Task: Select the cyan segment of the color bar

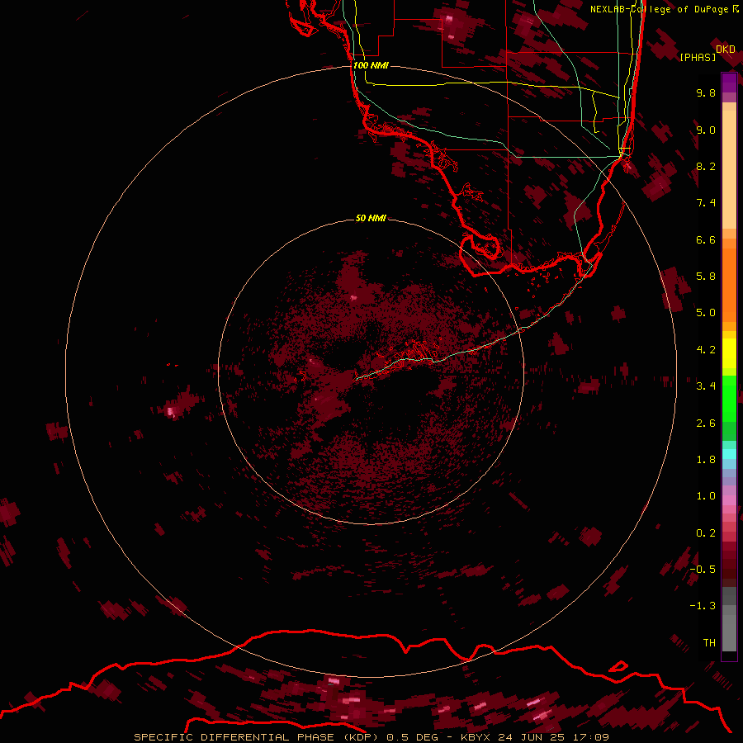Action: coord(729,453)
